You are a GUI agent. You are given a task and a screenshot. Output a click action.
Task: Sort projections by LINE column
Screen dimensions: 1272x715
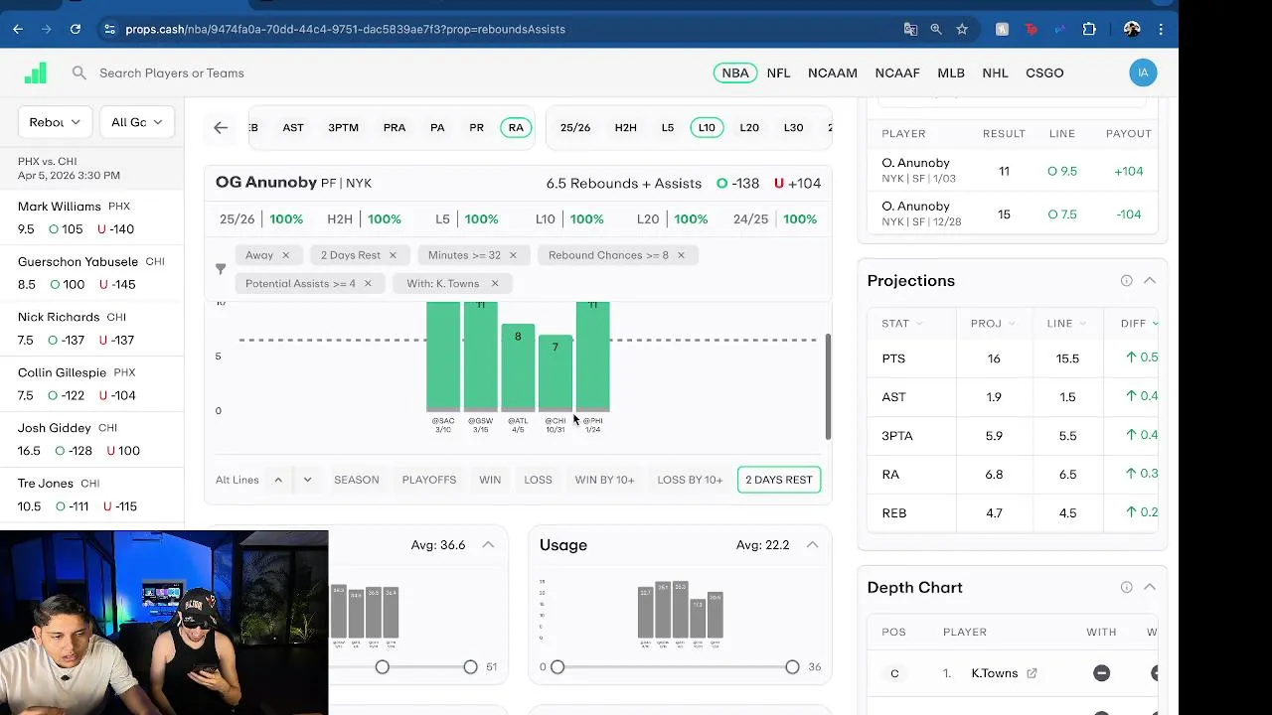[1067, 324]
